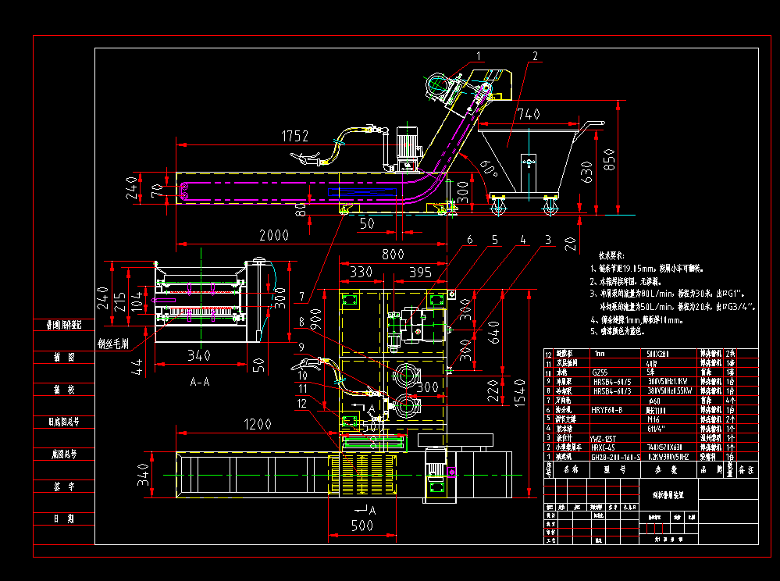Select the drawing title 刮板排屑装置 in title block
Screen dimensions: 780x581
click(668, 496)
